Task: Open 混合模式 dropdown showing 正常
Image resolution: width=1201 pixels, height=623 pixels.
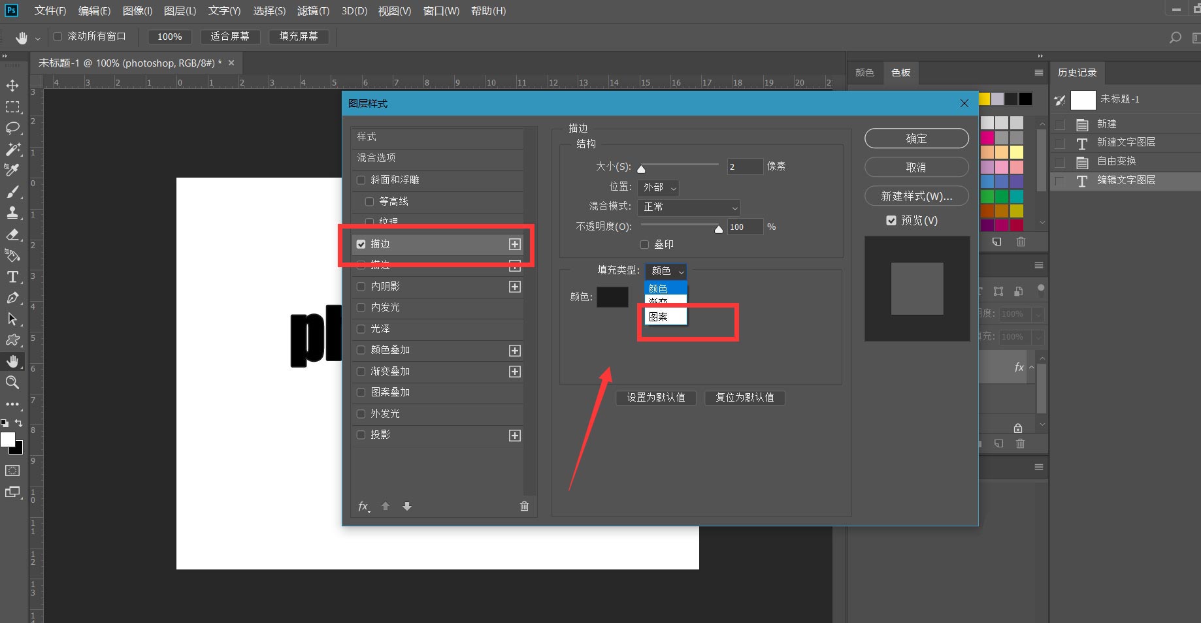Action: (x=689, y=208)
